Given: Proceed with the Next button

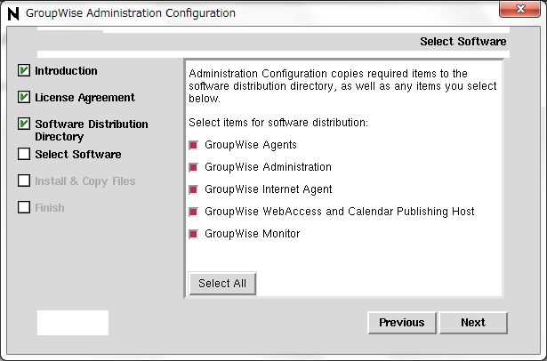Looking at the screenshot, I should tap(473, 323).
